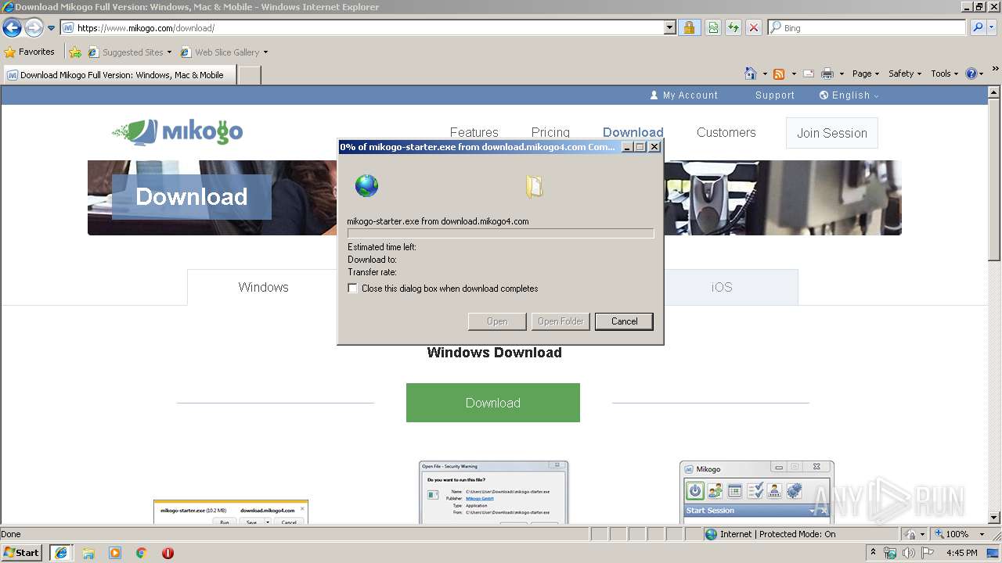Click the page scrollbar down arrow
The height and width of the screenshot is (563, 1002).
click(995, 518)
